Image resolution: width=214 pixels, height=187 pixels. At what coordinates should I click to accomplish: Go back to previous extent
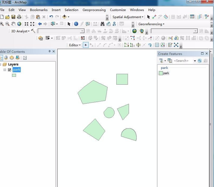(40, 24)
